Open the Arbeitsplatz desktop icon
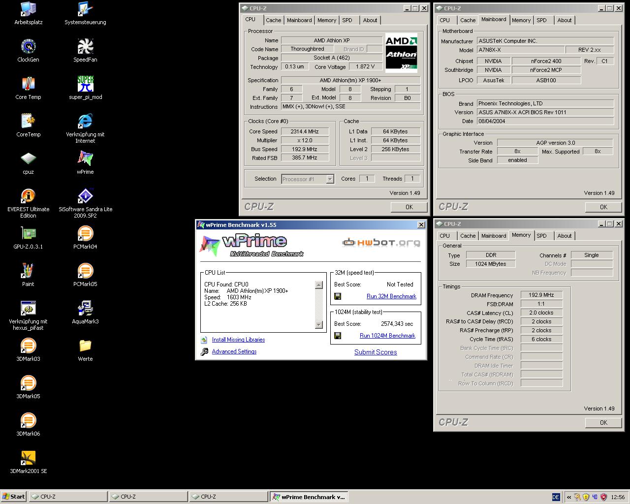This screenshot has height=504, width=630. pos(28,9)
